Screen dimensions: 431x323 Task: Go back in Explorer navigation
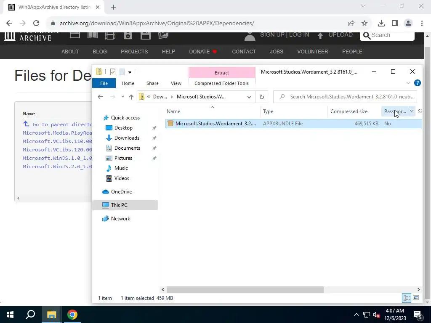(x=100, y=97)
